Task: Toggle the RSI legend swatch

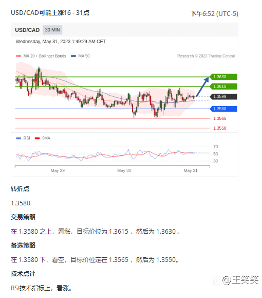Action: coord(18,138)
